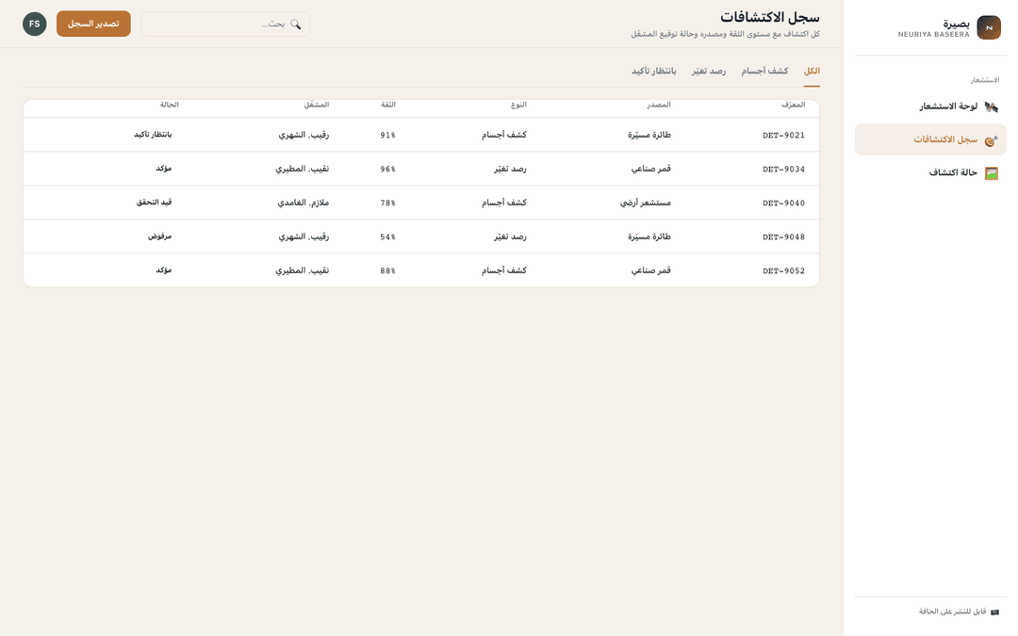Click the المصدر column header
This screenshot has height=636, width=1018.
(658, 105)
